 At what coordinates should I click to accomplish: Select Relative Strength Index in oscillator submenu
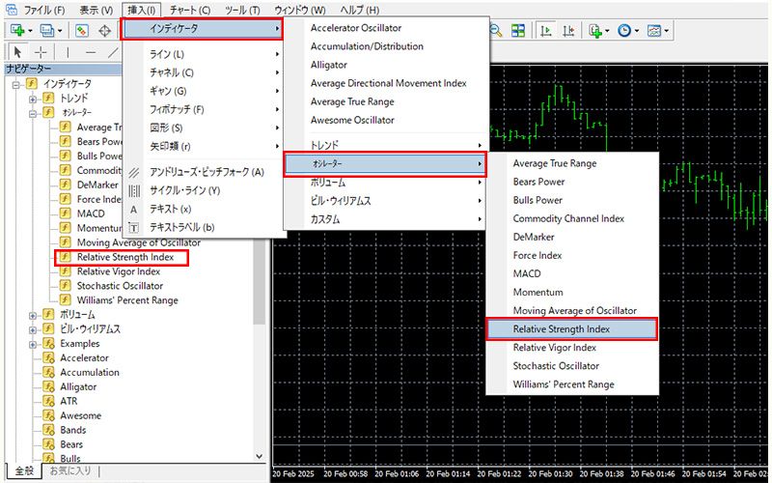570,328
